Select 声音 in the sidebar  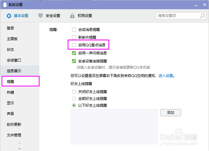point(20,114)
